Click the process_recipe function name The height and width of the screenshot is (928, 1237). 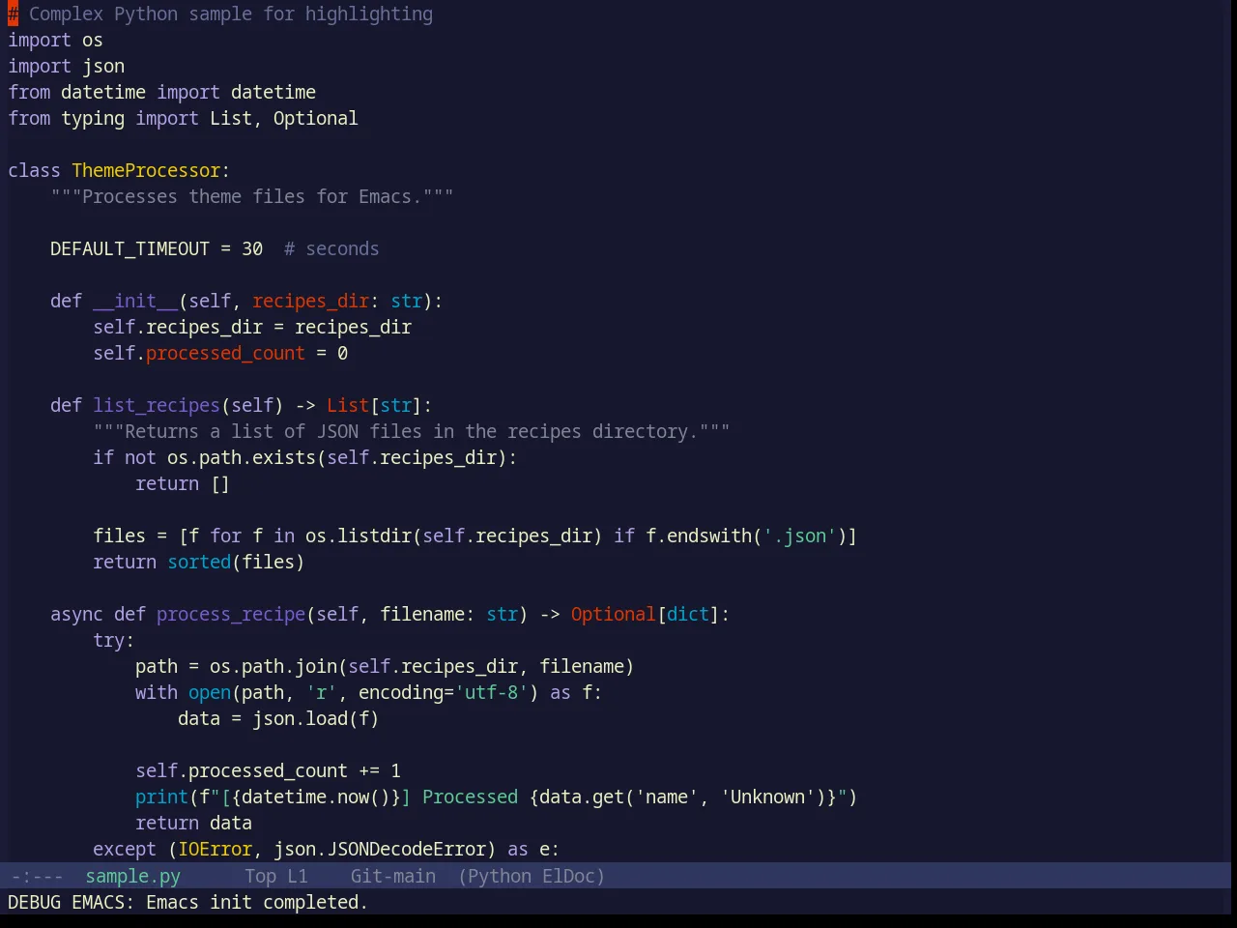point(231,614)
